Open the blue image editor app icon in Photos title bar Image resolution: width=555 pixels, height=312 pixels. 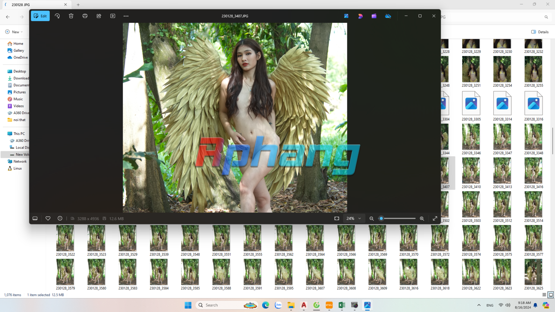tap(346, 16)
